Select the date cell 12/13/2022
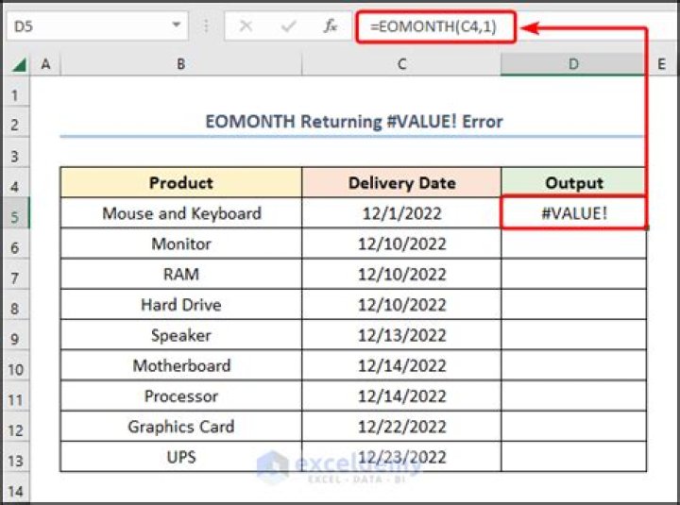This screenshot has width=680, height=505. point(401,335)
